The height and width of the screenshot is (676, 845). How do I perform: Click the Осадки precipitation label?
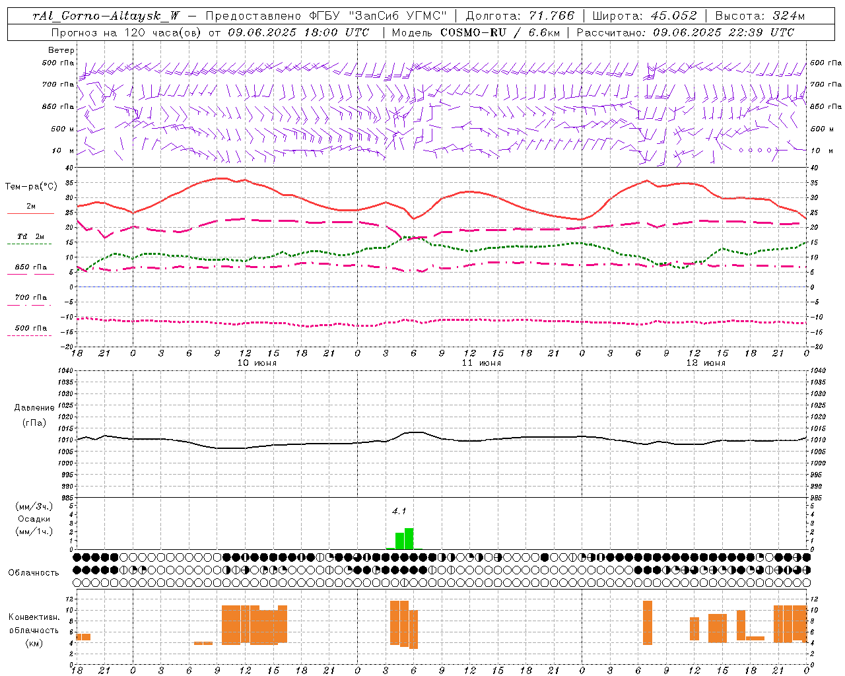34,519
